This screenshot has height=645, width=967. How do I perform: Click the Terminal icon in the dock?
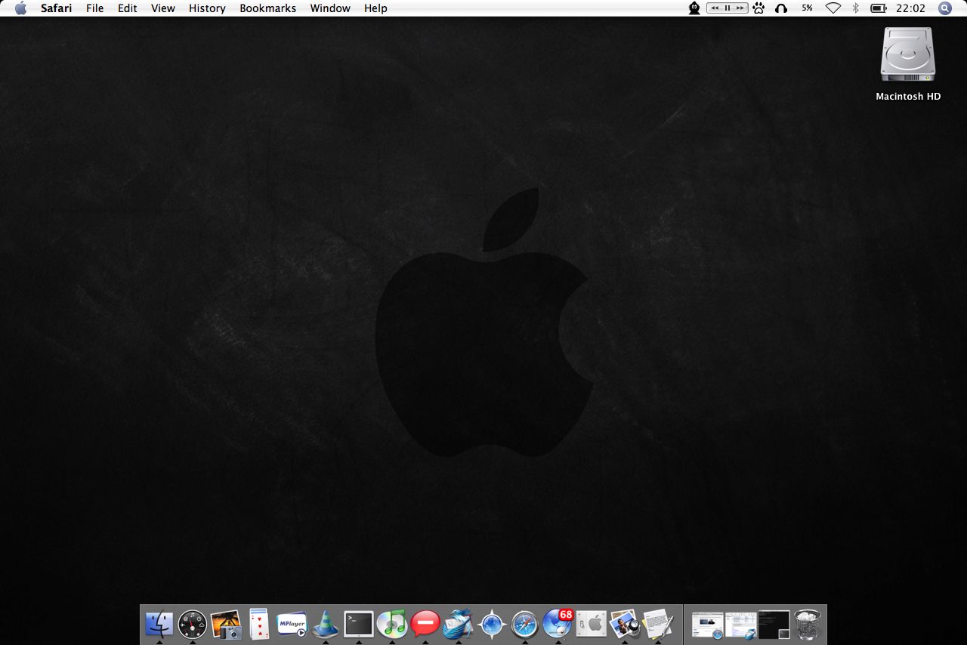(x=359, y=624)
